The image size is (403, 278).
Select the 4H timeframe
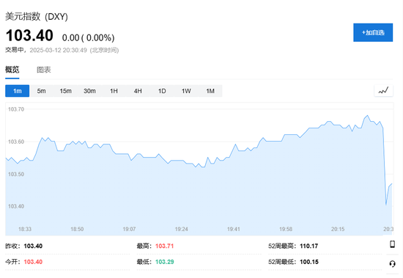[x=138, y=91]
